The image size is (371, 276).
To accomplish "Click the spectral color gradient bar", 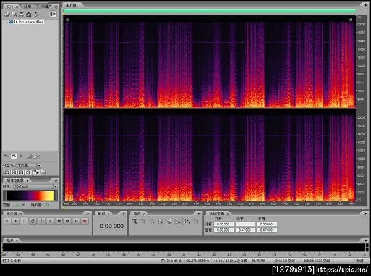I will click(30, 196).
